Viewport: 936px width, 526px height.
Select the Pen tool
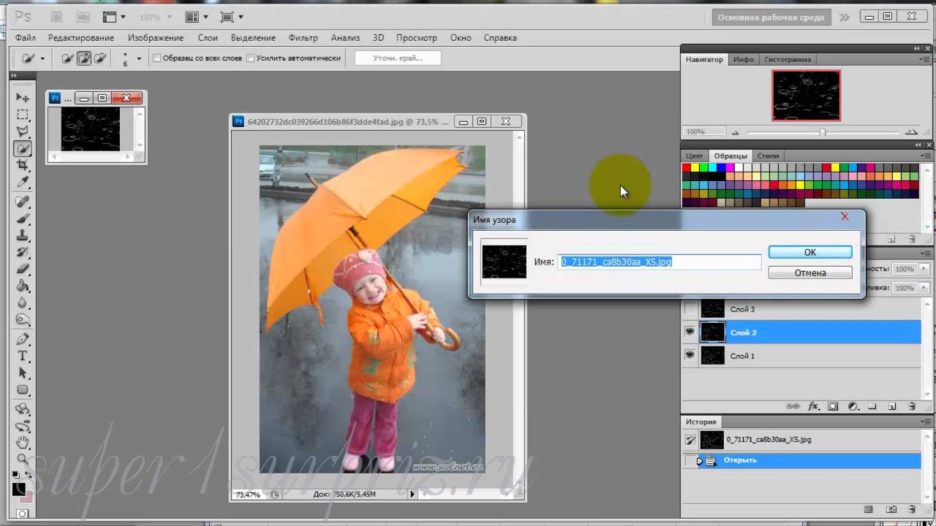point(23,339)
